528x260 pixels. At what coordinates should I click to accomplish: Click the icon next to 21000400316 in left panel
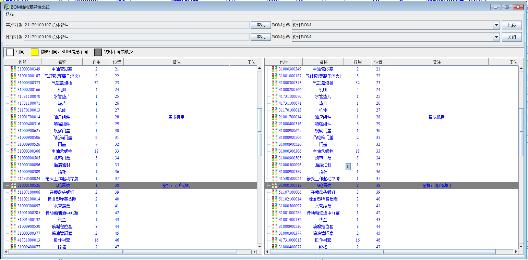[x=13, y=124]
